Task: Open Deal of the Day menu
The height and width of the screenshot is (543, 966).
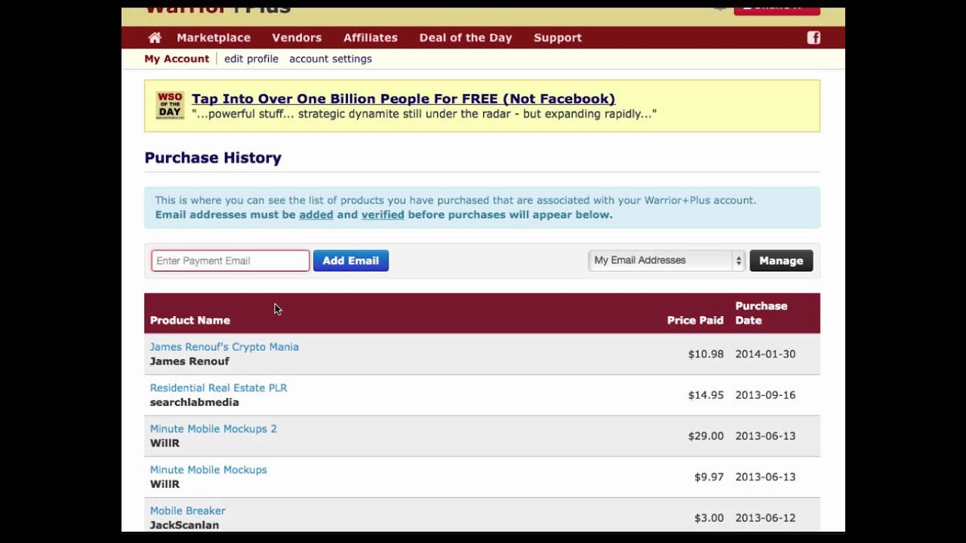Action: (x=466, y=38)
